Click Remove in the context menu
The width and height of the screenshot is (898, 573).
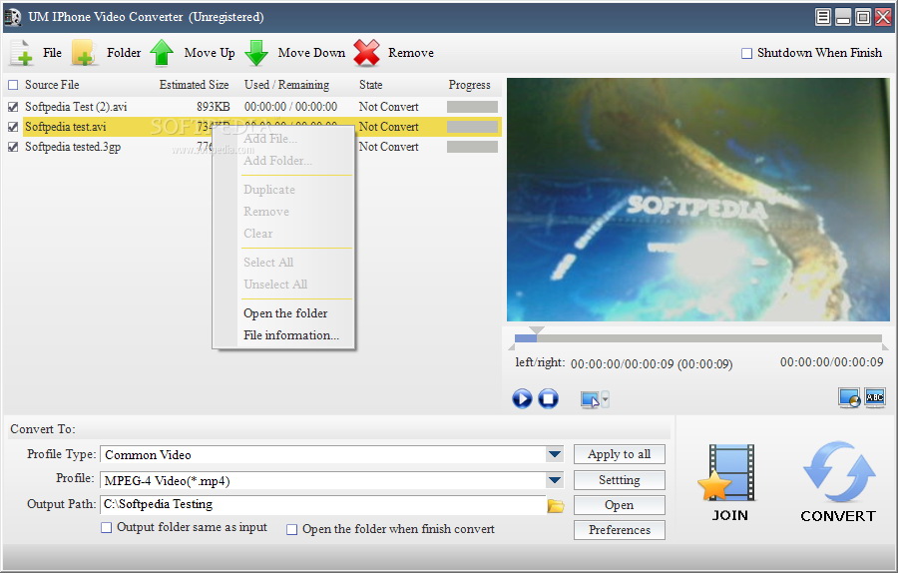(x=266, y=212)
